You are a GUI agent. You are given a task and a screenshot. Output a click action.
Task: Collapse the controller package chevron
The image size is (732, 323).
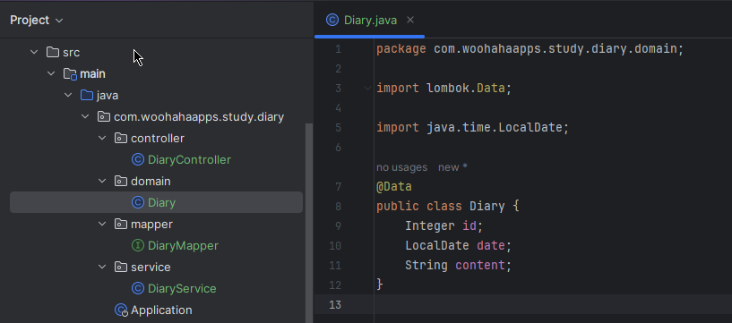(x=102, y=138)
